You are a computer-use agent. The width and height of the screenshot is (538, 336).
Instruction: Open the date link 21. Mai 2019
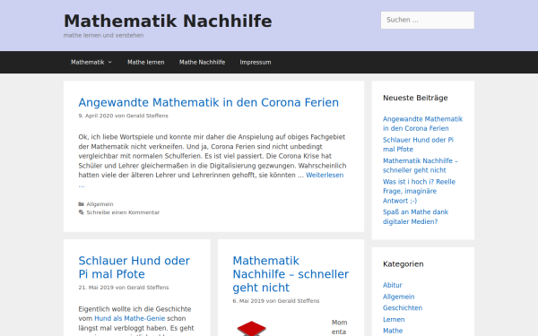(96, 288)
